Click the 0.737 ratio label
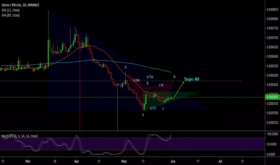280x165 pixels. click(153, 108)
